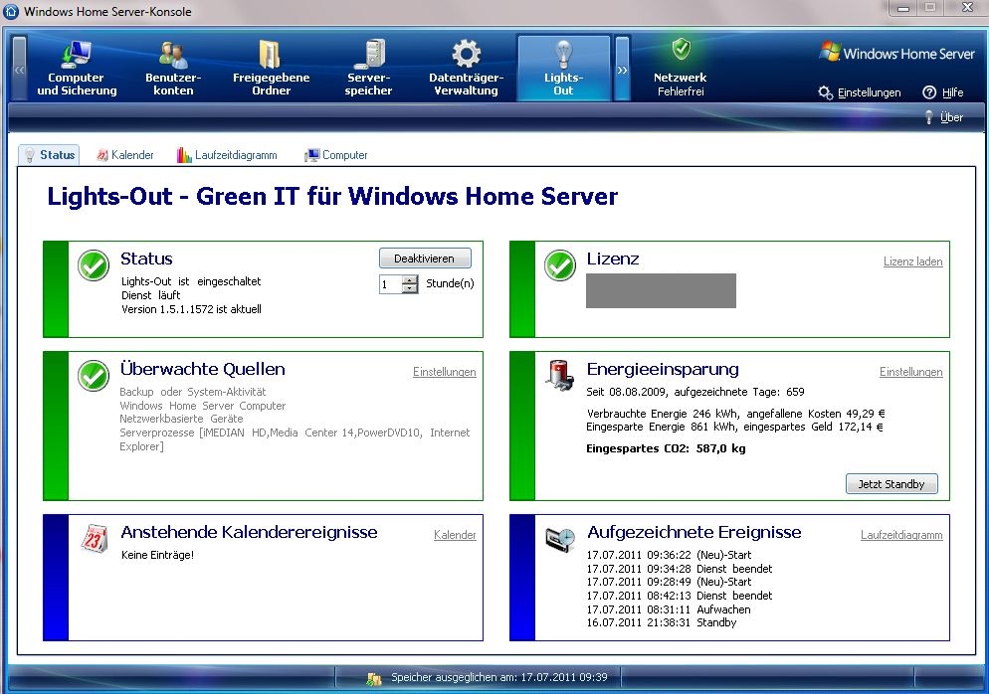Click the status bar storage balance icon
This screenshot has height=694, width=989.
point(374,678)
